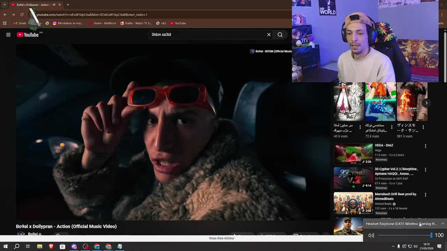Click the main video player area
Viewport: 447px width, 251px height.
tap(173, 132)
